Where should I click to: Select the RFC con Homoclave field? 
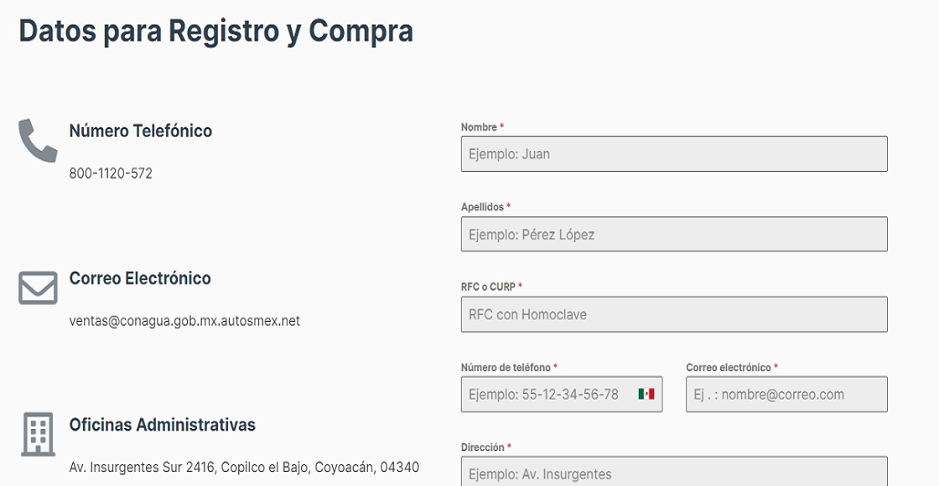coord(673,315)
